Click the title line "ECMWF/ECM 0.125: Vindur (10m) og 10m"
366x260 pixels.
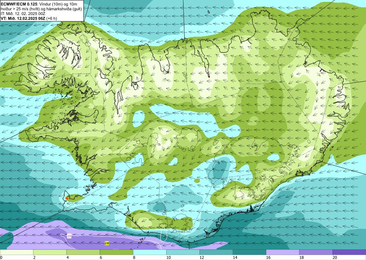pos(39,4)
